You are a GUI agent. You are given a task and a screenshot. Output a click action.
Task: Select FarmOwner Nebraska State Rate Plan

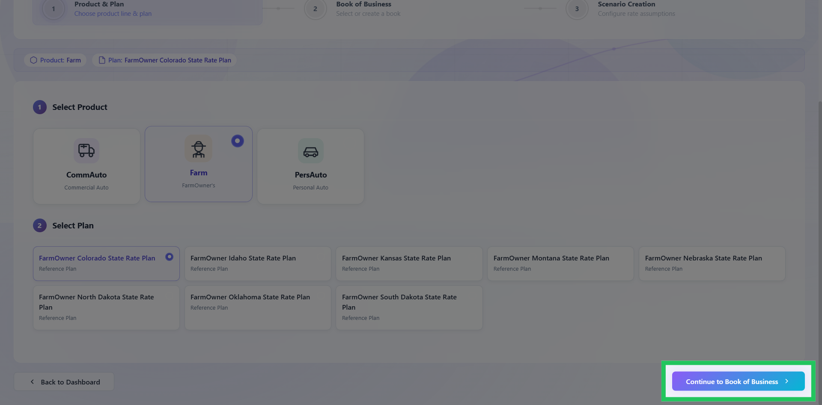(712, 263)
